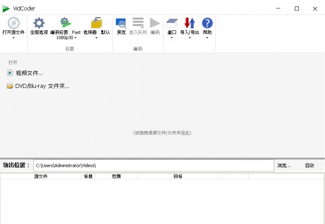325x224 pixels.
Task: Click the 输出位置 output path field
Action: [153, 165]
